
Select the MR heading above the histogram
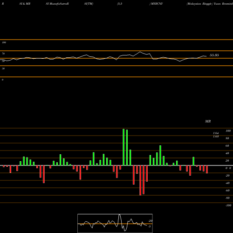point(208,121)
